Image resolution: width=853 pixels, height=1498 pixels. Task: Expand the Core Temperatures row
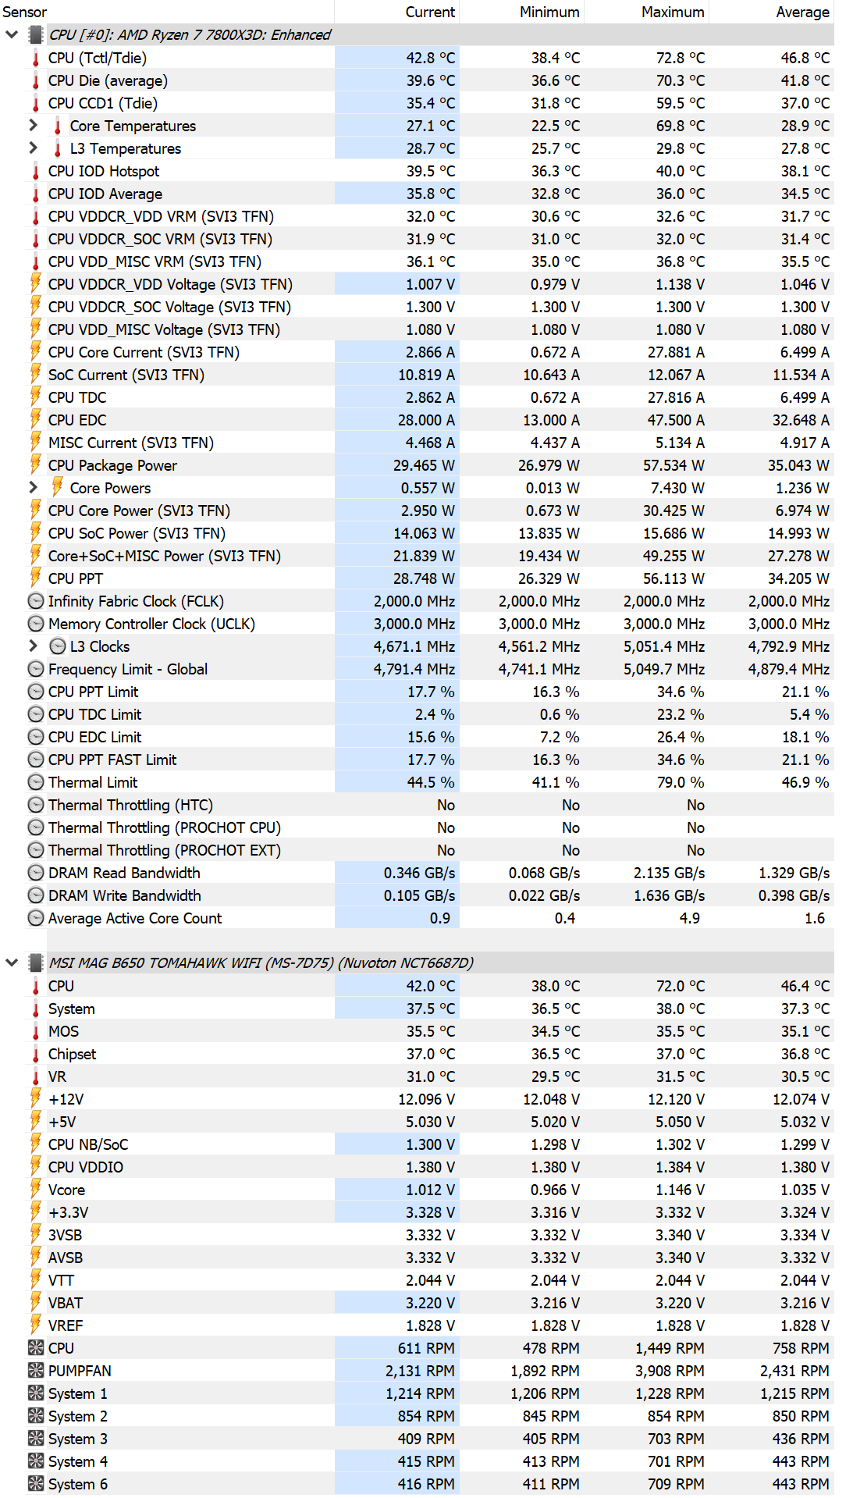[33, 125]
